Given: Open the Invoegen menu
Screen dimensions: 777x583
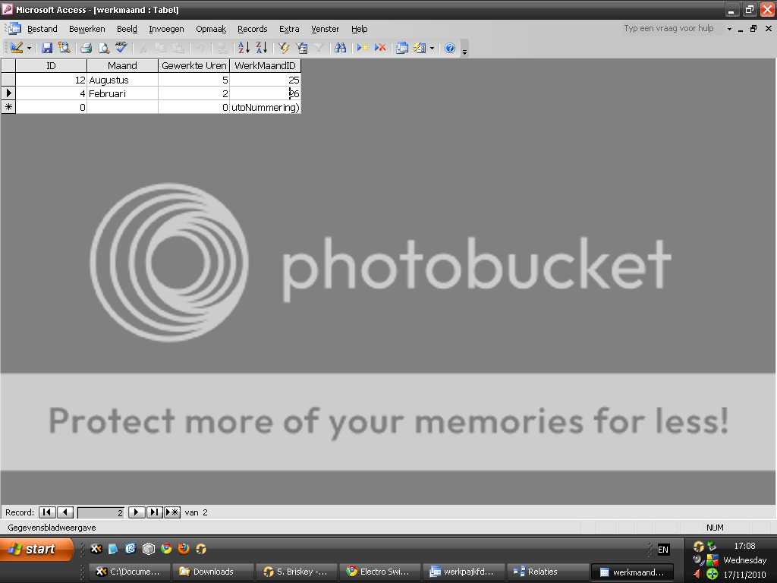Looking at the screenshot, I should coord(166,29).
